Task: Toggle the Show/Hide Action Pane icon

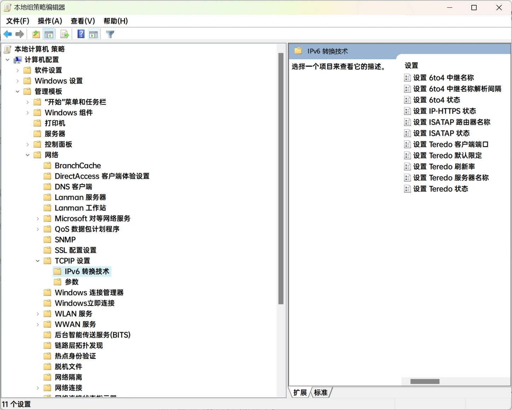Action: [94, 34]
